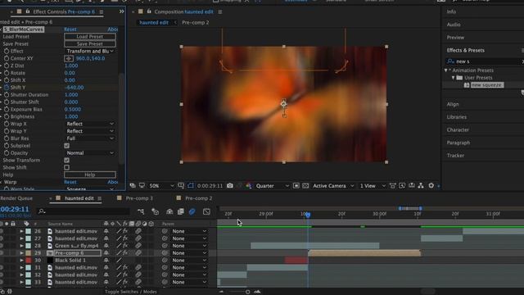524x295 pixels.
Task: Open the 1 View layout dropdown
Action: (373, 186)
